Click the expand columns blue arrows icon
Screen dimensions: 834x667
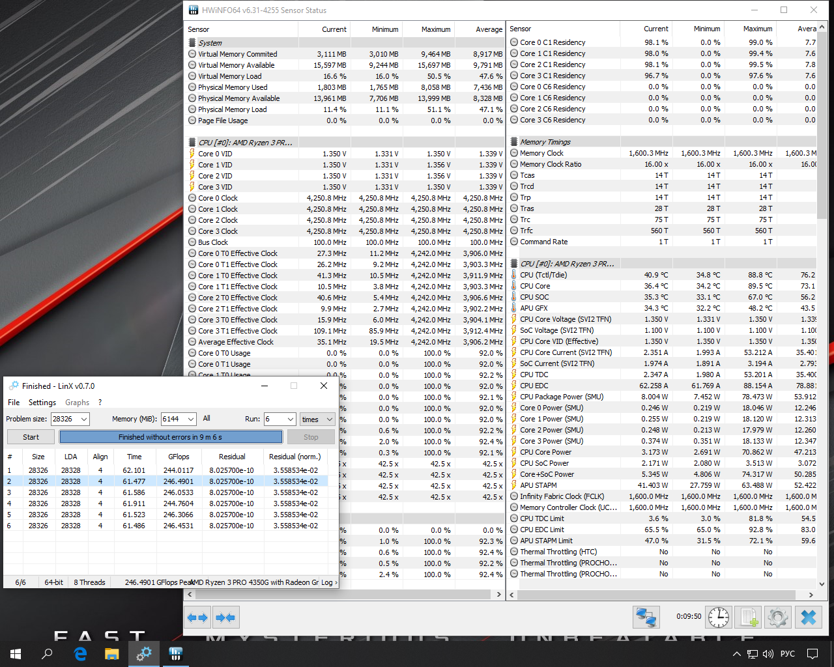coord(197,617)
